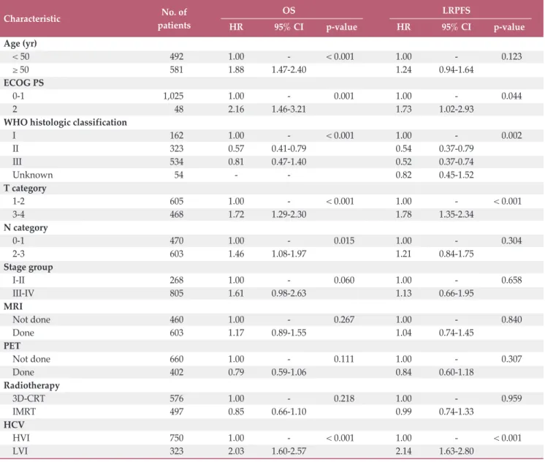Viewport: 545px width, 462px height.
Task: Click LRPFS p-value '0.840'
Action: (x=511, y=319)
